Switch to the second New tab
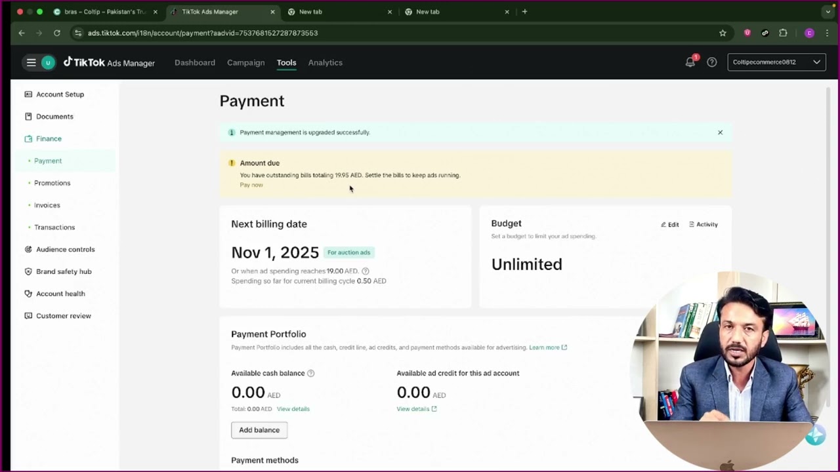This screenshot has width=840, height=472. (x=456, y=12)
